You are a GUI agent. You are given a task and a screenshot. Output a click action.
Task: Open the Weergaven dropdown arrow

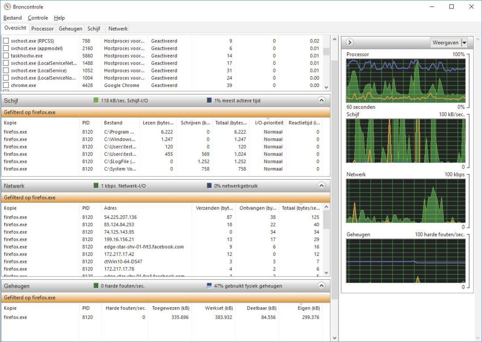point(464,43)
